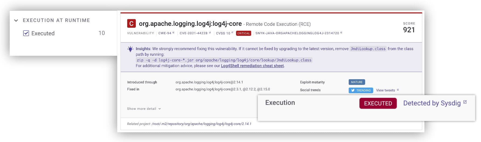Click the TRENDING Twitter badge
The image size is (481, 142).
361,90
